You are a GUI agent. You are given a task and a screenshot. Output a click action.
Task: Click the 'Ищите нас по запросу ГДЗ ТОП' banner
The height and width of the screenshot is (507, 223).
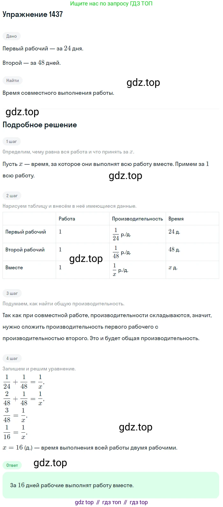(x=111, y=4)
